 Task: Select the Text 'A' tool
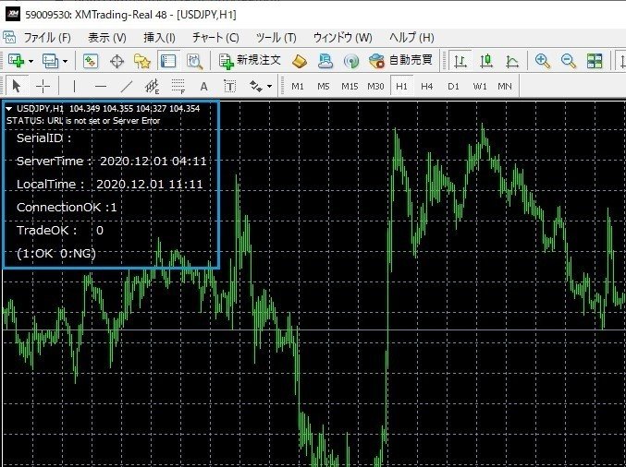204,86
